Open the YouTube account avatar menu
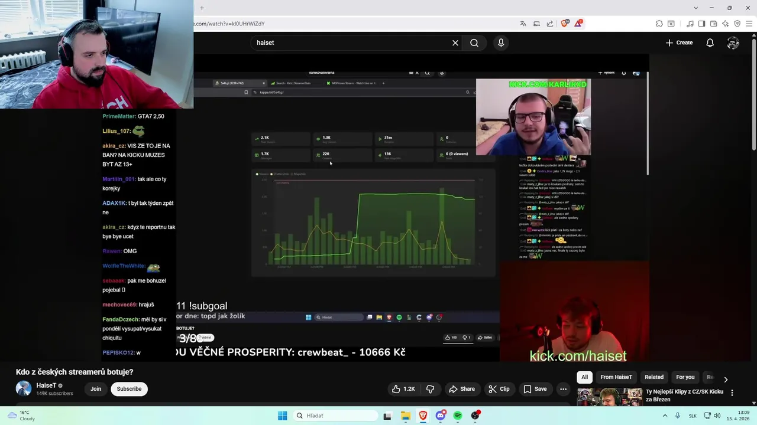Screen dimensions: 757x425 point(733,42)
